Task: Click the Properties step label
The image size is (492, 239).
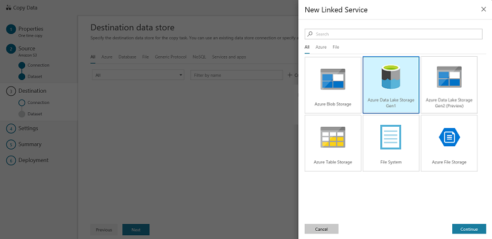Action: (31, 29)
